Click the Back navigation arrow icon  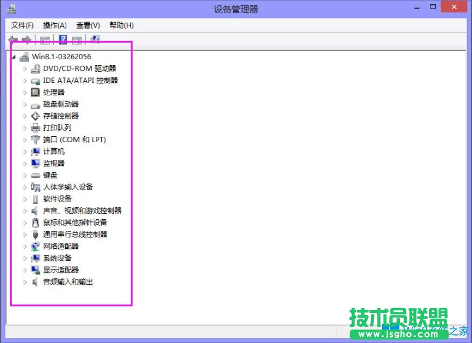tap(12, 39)
